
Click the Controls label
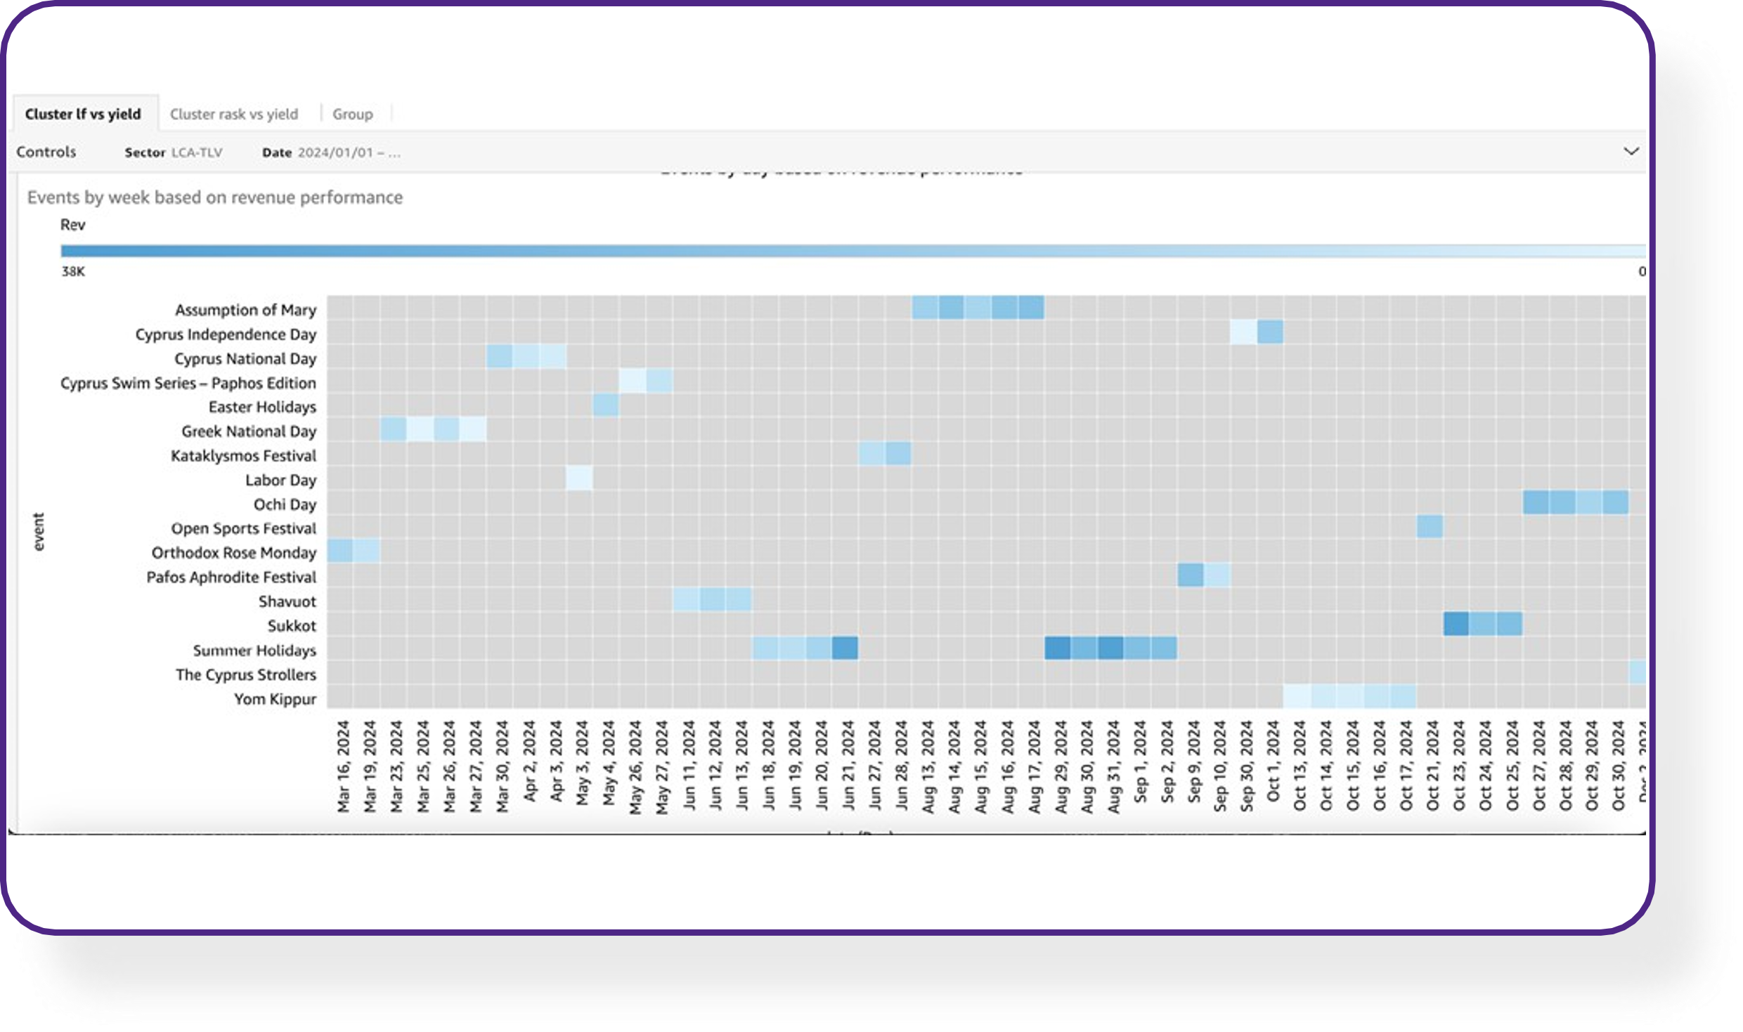[46, 152]
